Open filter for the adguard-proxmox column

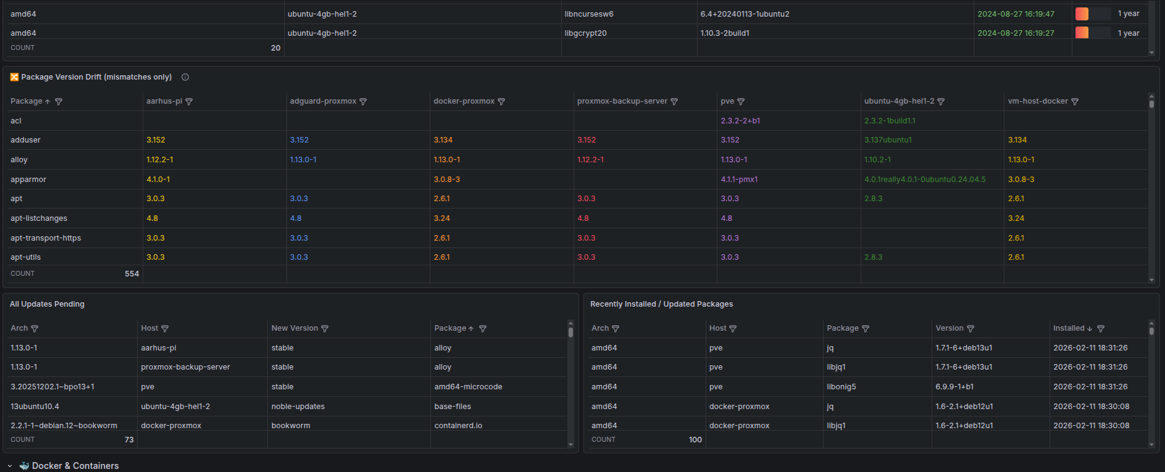363,102
